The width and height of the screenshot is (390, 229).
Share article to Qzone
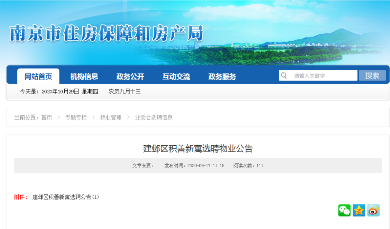tap(359, 210)
